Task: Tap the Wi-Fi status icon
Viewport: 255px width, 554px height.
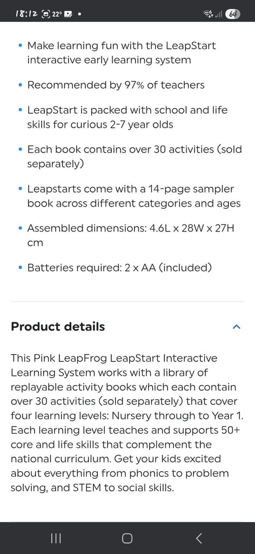Action: 209,14
